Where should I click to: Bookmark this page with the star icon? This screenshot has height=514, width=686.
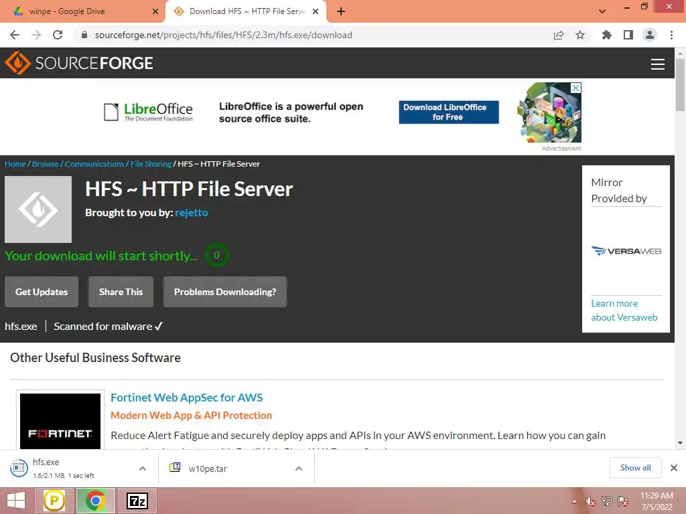tap(580, 35)
